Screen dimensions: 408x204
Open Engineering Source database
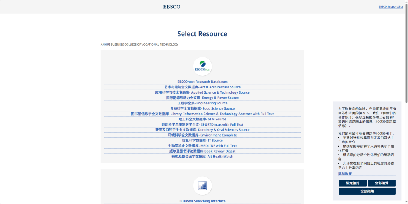click(x=202, y=103)
